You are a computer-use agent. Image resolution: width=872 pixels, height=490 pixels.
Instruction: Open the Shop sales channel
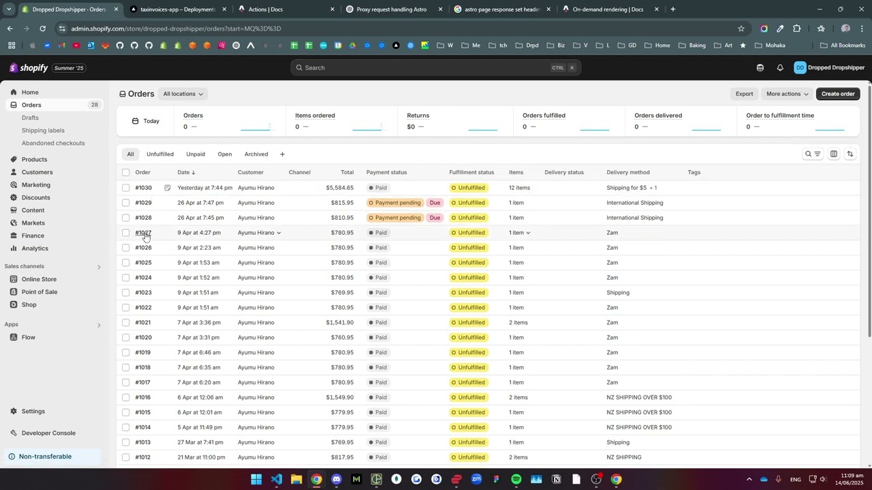29,305
